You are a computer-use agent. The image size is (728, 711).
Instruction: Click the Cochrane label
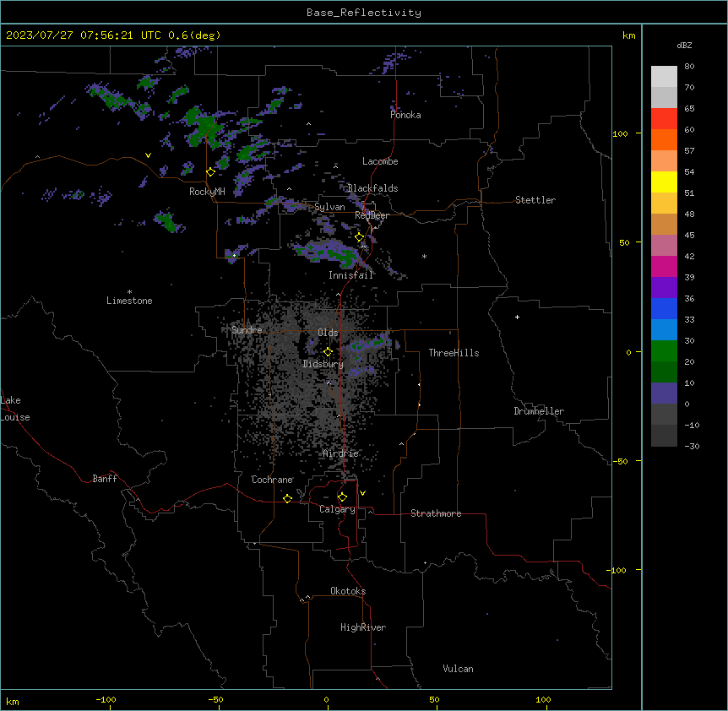click(x=273, y=480)
